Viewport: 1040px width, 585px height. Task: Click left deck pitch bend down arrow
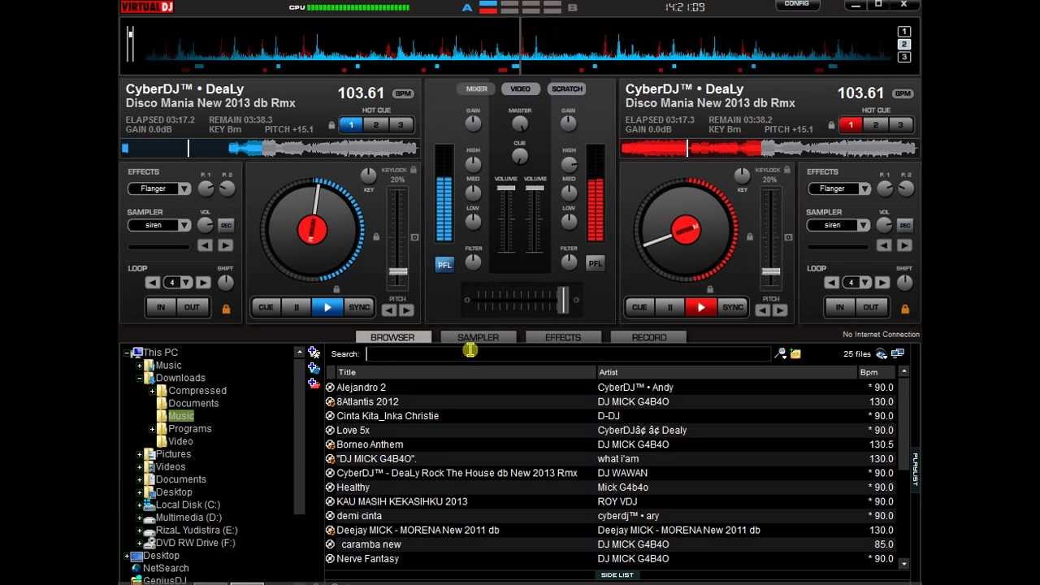(389, 310)
